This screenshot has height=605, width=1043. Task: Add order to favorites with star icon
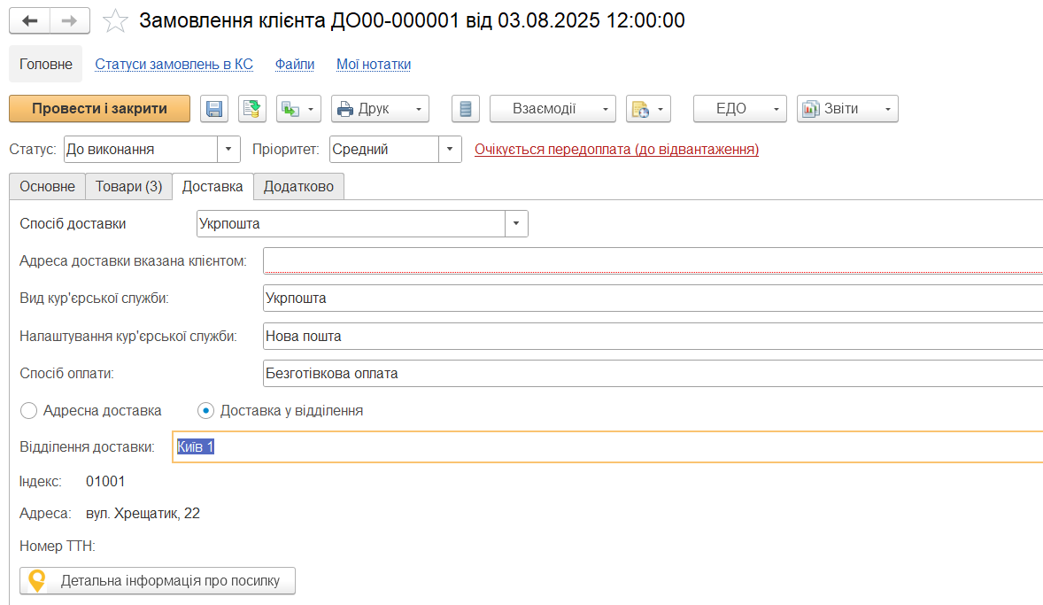115,20
